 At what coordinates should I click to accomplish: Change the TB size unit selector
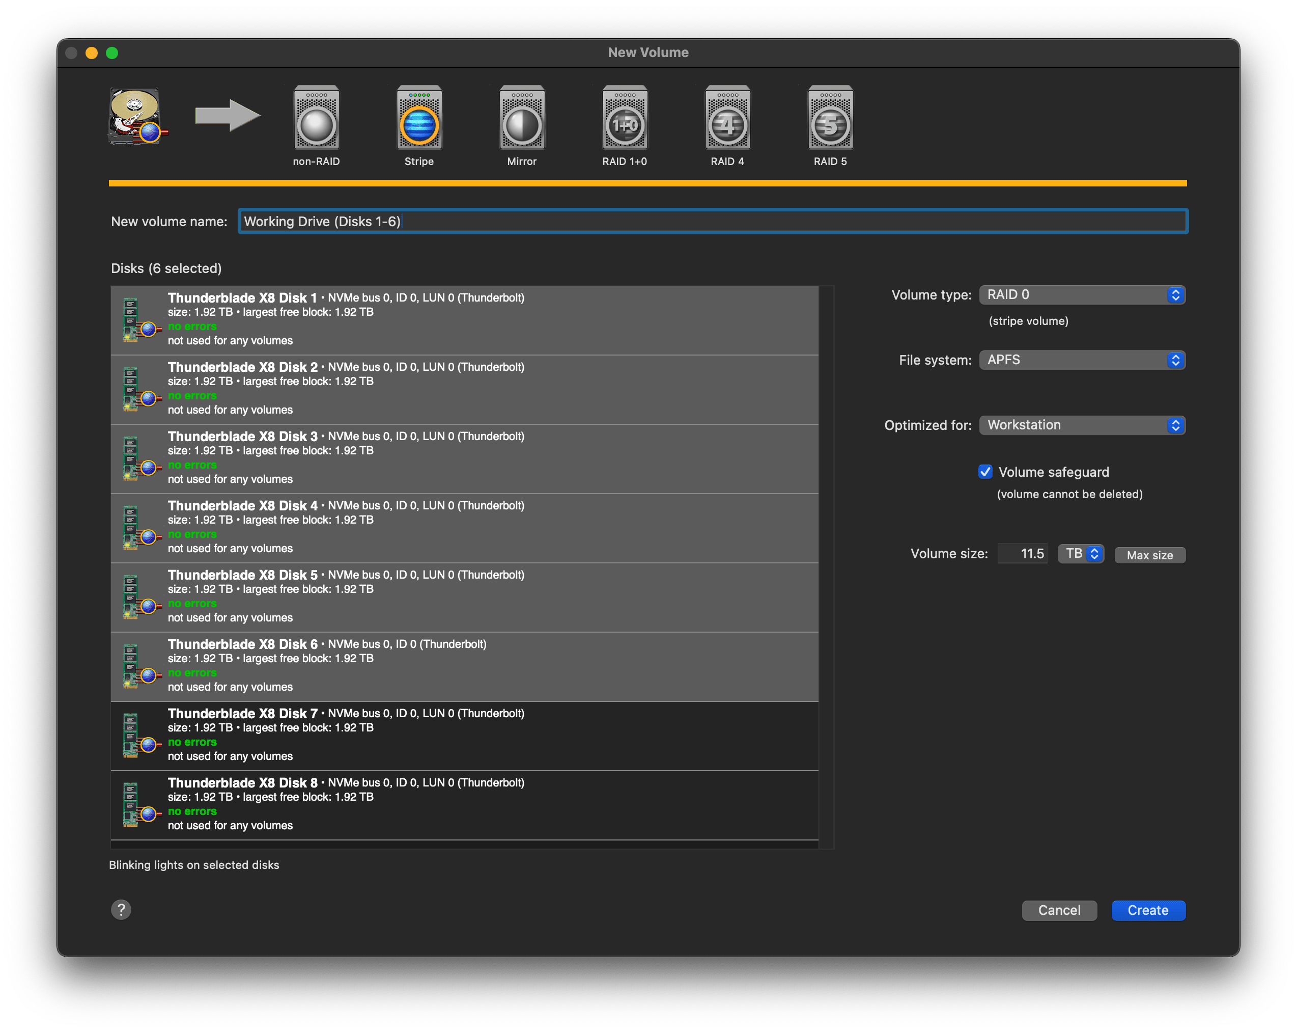tap(1081, 553)
